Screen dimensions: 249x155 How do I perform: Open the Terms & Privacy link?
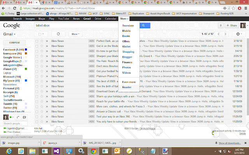(x=147, y=128)
